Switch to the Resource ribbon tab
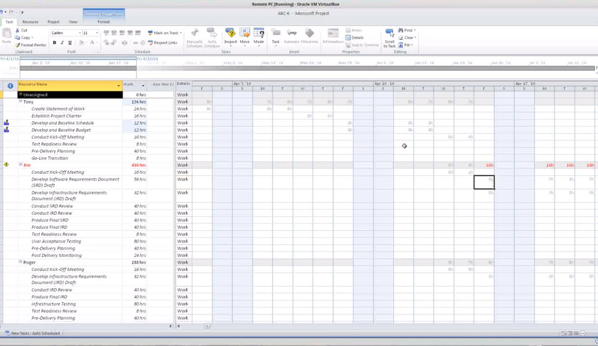This screenshot has height=346, width=598. pos(30,22)
